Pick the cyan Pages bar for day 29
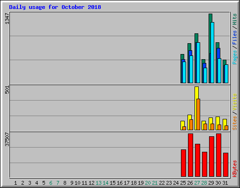Screen dimensions: 240x188 (x=212, y=53)
